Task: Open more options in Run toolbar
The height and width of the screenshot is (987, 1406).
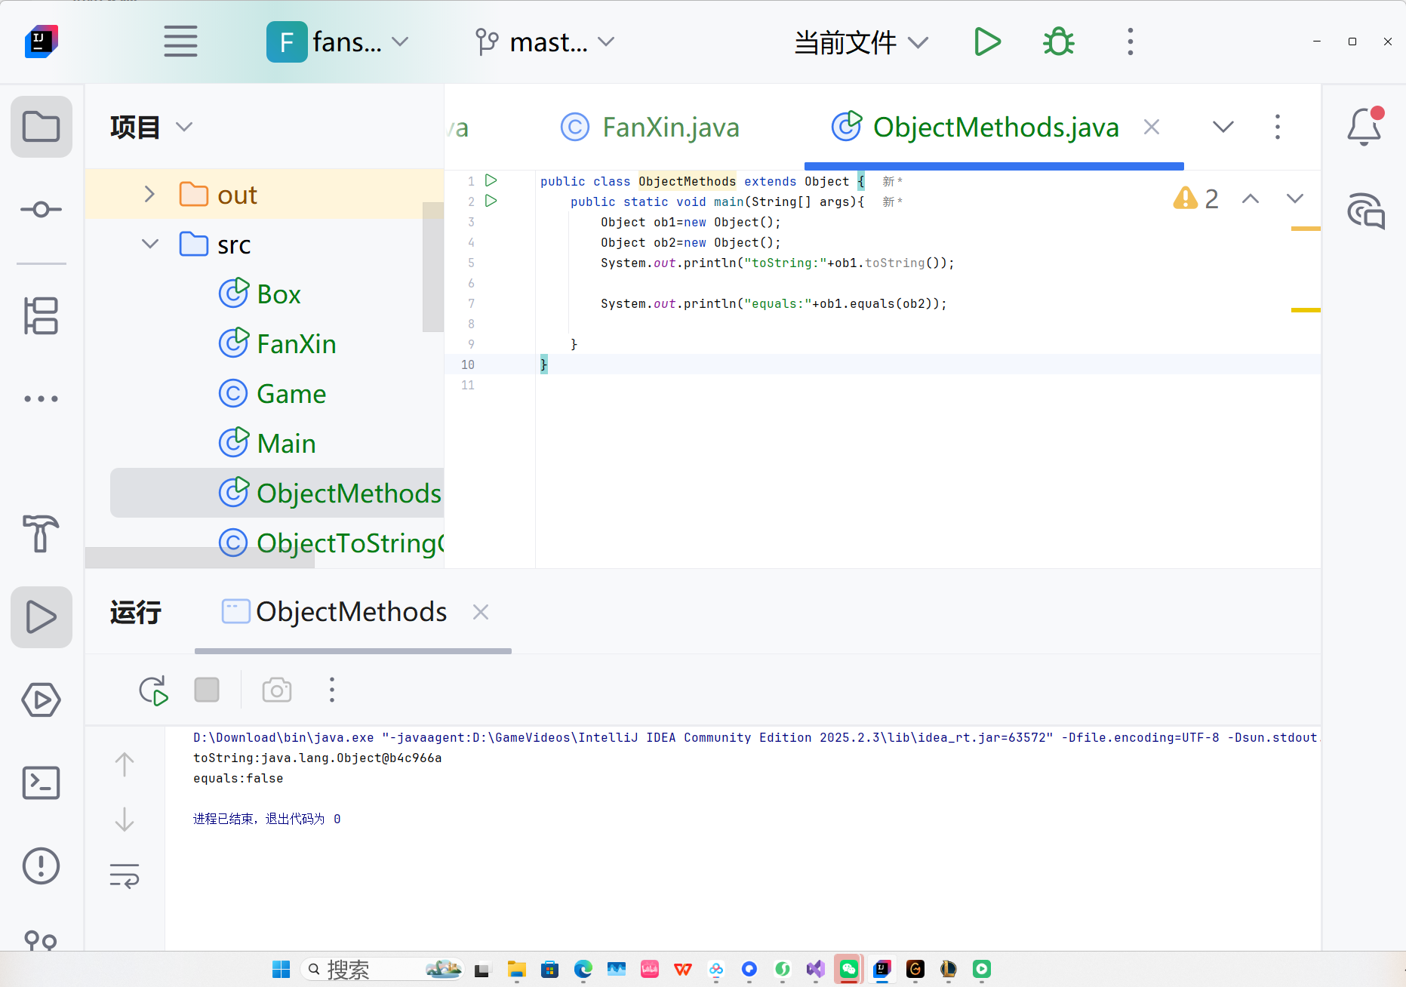Action: (x=332, y=690)
